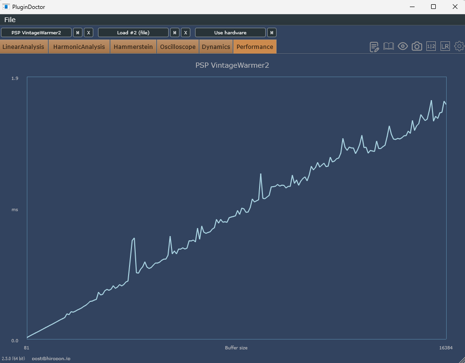Open settings with the gear icon
Screen dimensions: 465x363
tap(459, 46)
